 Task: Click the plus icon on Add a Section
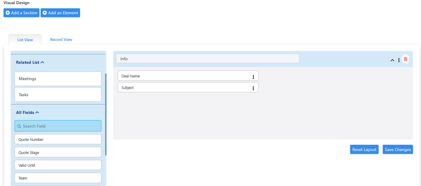click(x=8, y=13)
